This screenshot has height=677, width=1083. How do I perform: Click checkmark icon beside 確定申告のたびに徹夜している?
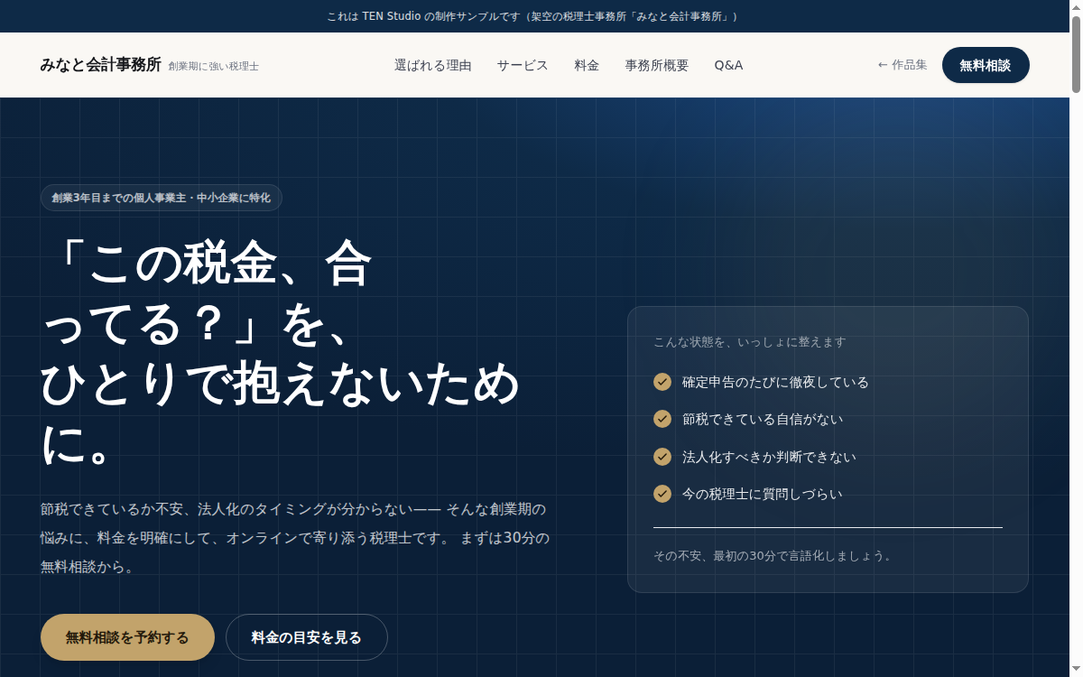click(662, 382)
